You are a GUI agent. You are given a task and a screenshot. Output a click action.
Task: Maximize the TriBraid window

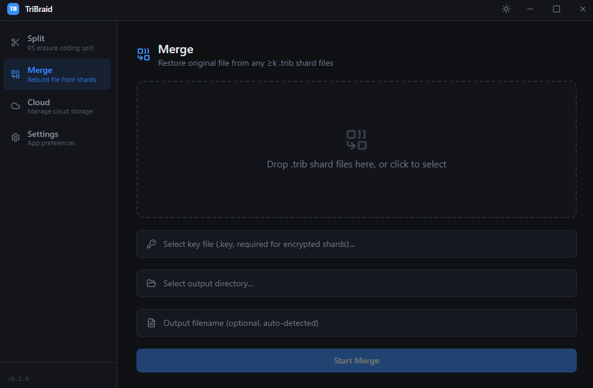[x=556, y=9]
